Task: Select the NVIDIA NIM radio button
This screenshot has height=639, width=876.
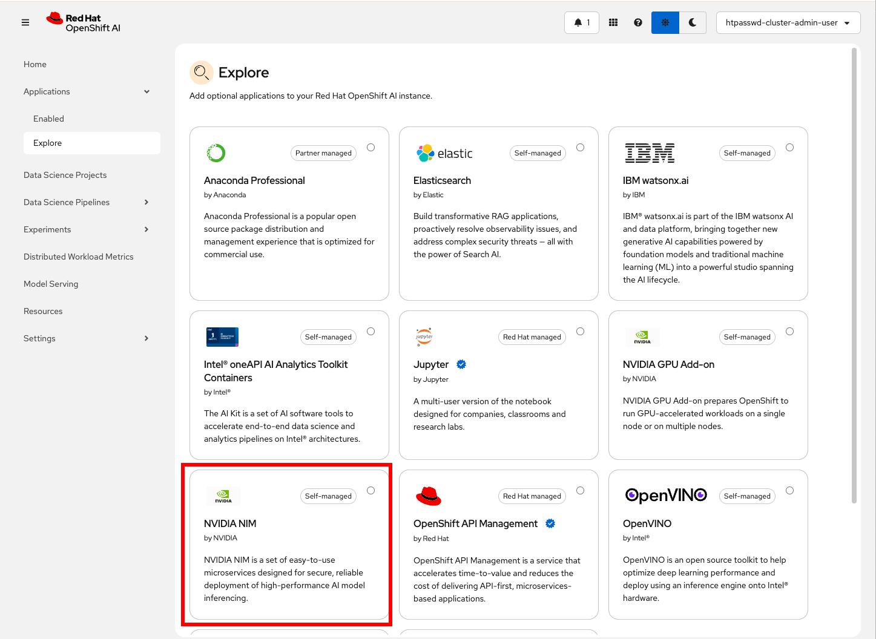Action: coord(370,490)
